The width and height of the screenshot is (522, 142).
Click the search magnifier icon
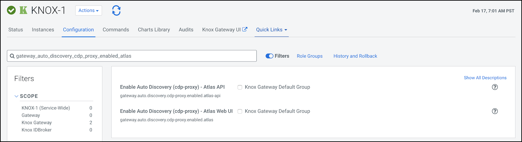pyautogui.click(x=12, y=56)
